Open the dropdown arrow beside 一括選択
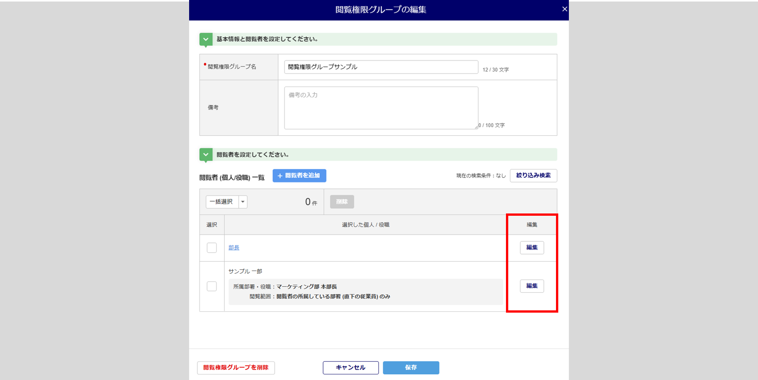This screenshot has width=758, height=380. click(243, 202)
